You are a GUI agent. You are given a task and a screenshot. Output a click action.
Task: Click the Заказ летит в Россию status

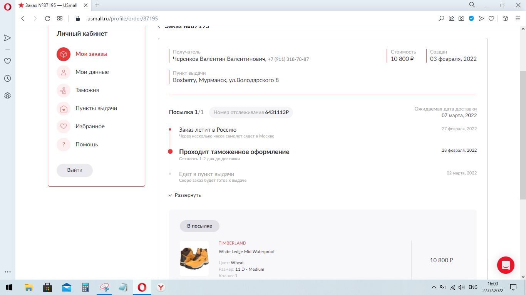tap(208, 130)
